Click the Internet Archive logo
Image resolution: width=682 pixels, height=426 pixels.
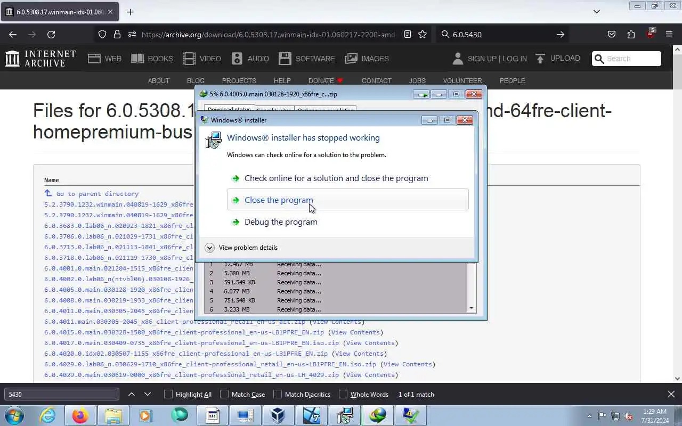40,59
